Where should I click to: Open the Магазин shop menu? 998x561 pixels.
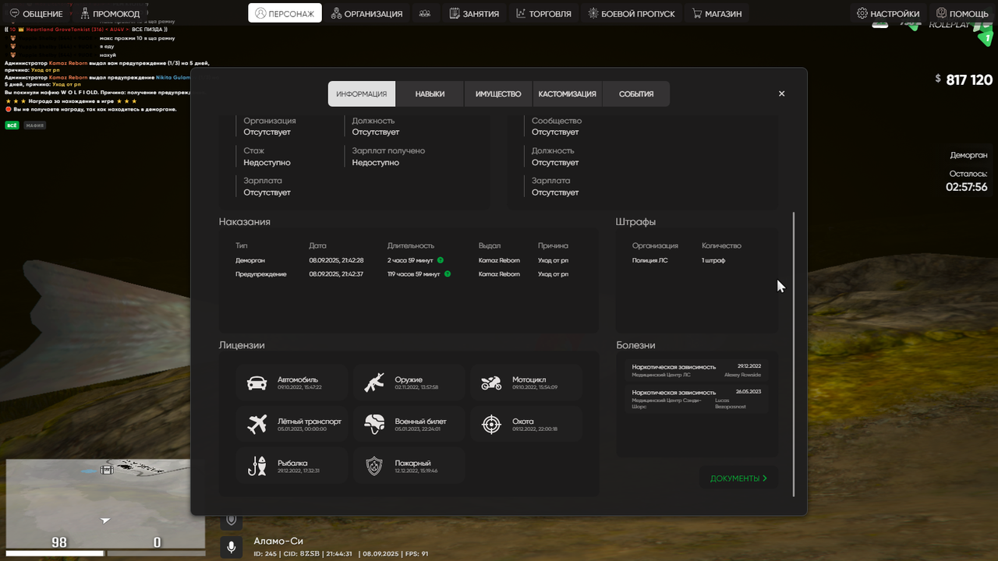[717, 13]
